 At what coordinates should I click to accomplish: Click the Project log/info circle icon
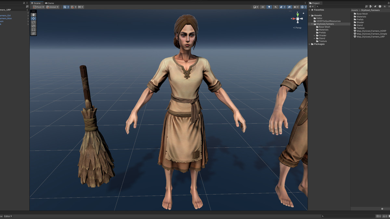pos(380,6)
